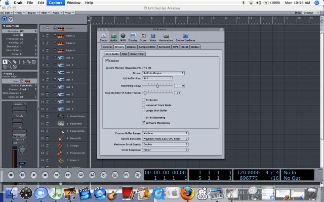Open the Capture menu in menu bar
Screen dimensions: 324x202
coord(56,3)
